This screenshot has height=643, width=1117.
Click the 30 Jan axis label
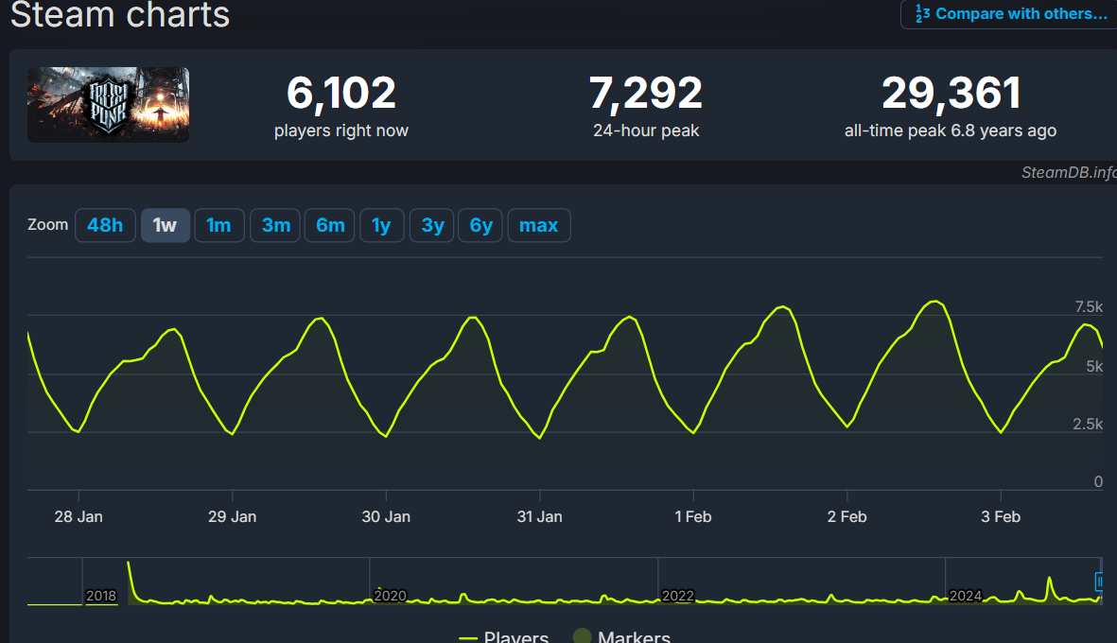(386, 517)
